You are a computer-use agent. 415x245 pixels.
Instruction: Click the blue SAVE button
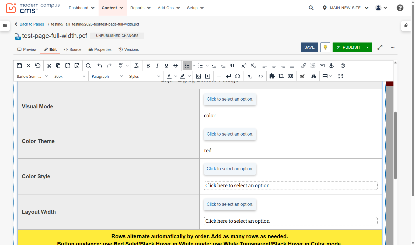pos(309,47)
